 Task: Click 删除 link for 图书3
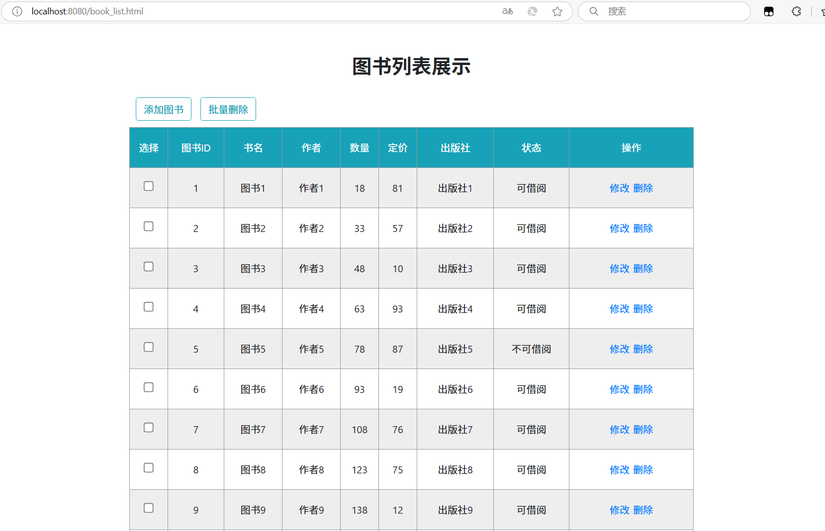(x=643, y=269)
